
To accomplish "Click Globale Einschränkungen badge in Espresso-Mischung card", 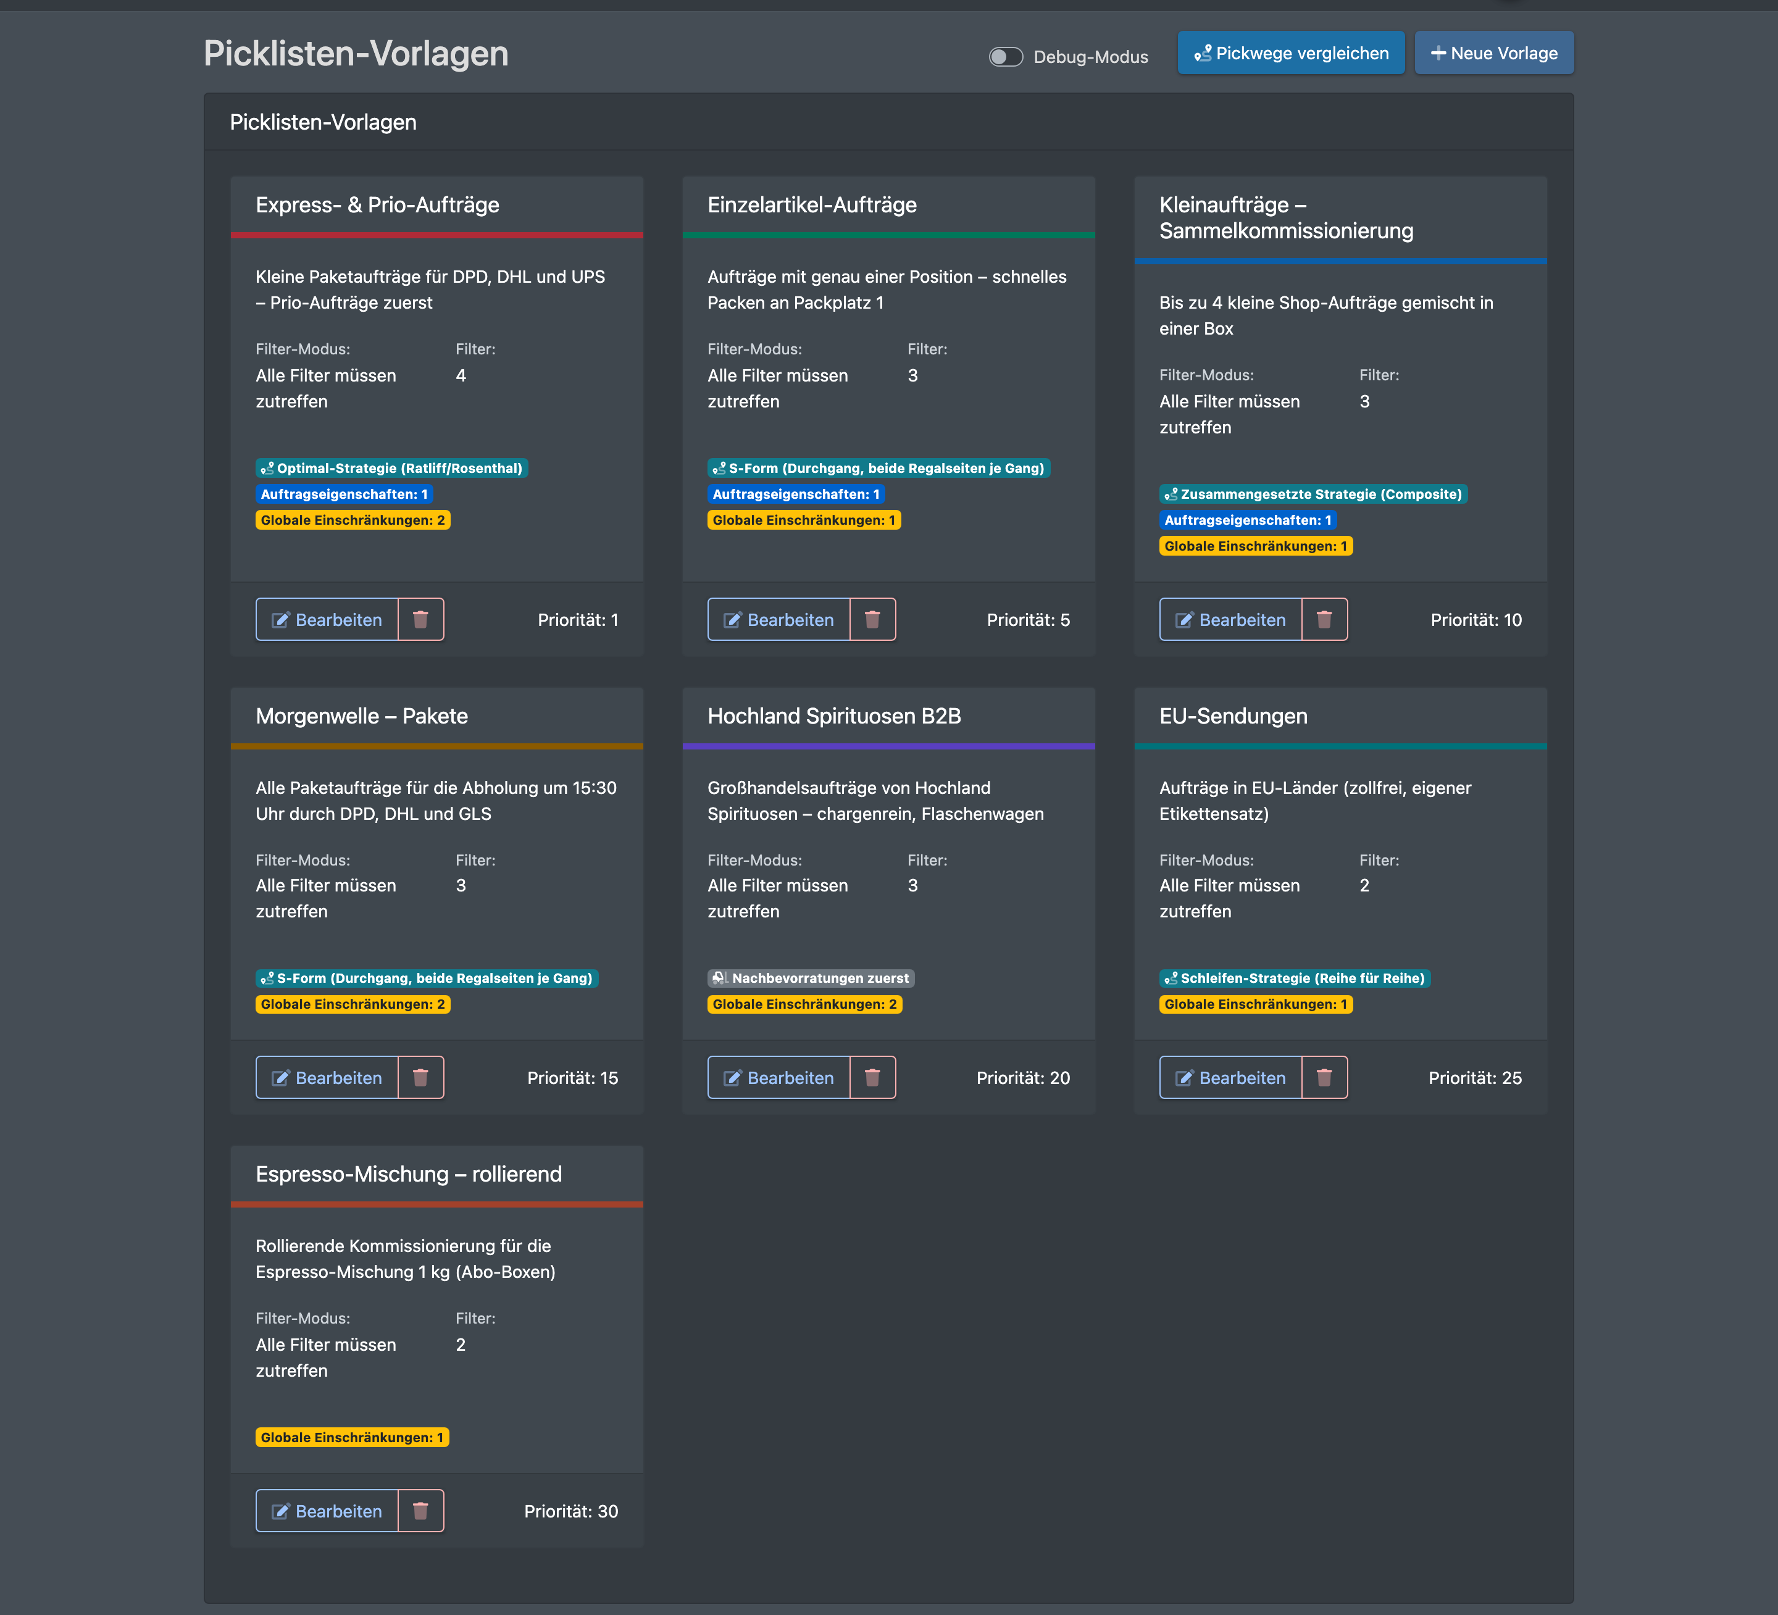I will 352,1438.
